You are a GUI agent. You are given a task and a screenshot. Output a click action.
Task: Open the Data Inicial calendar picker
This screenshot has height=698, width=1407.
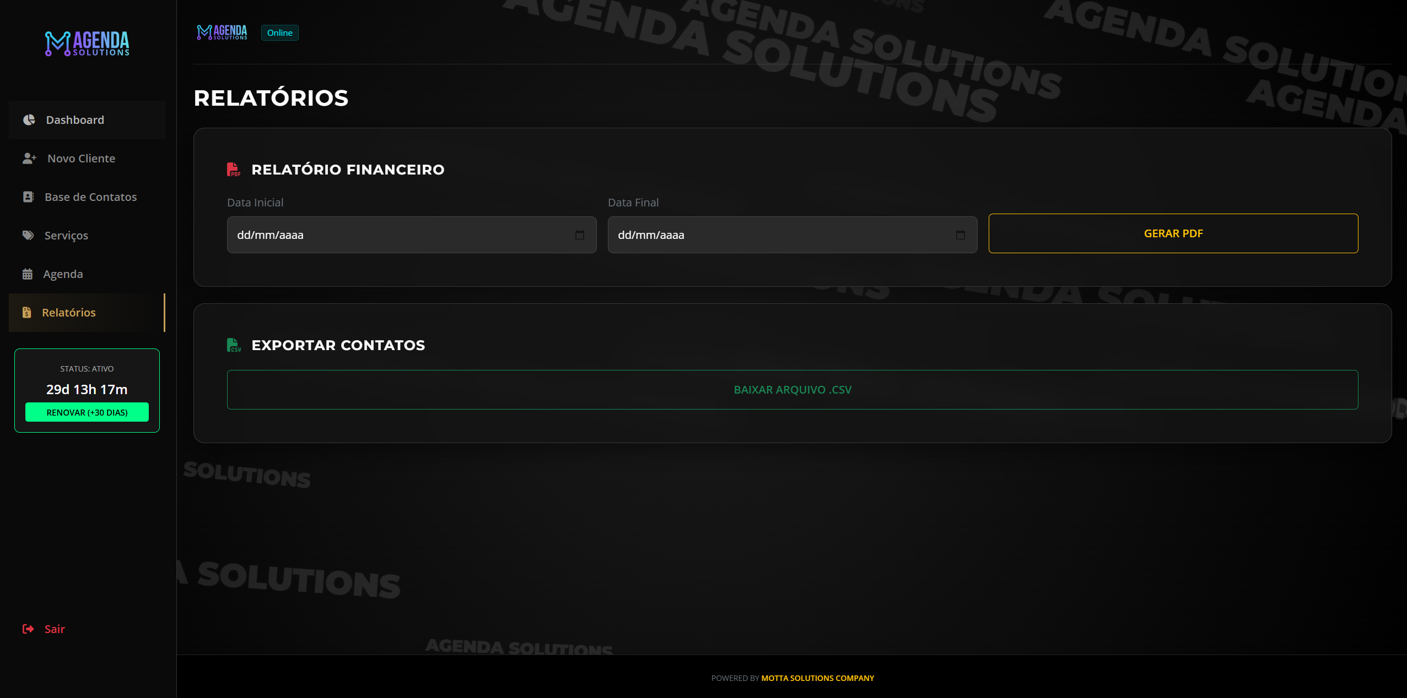coord(580,235)
